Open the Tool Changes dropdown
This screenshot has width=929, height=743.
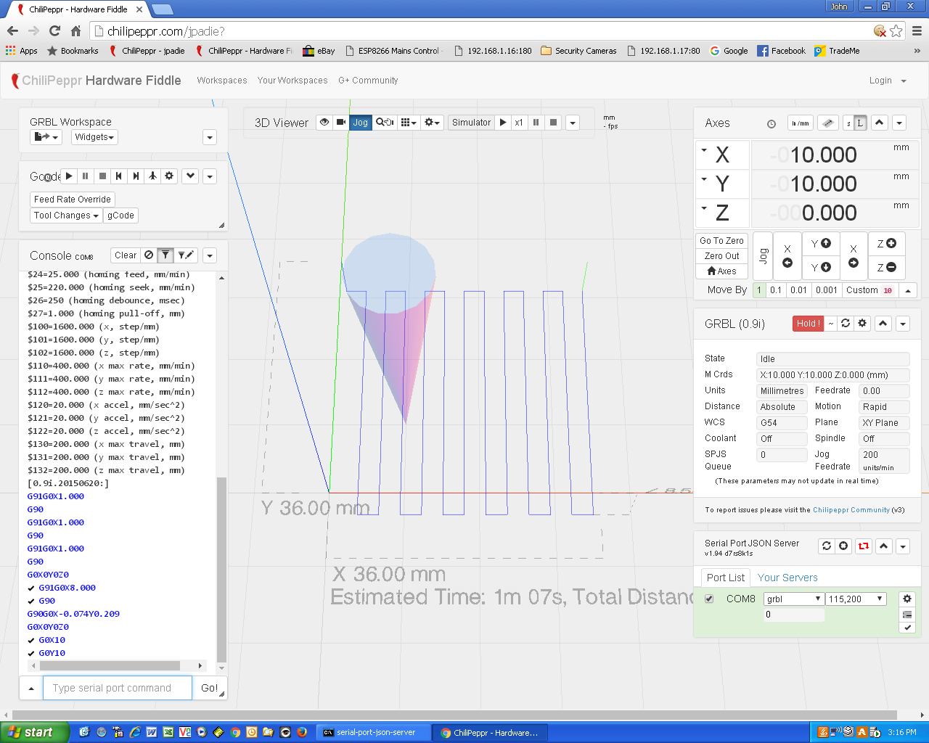tap(66, 215)
